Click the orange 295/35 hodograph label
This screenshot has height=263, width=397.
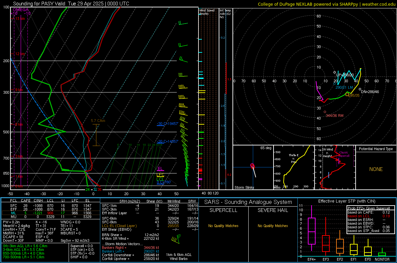(354, 95)
